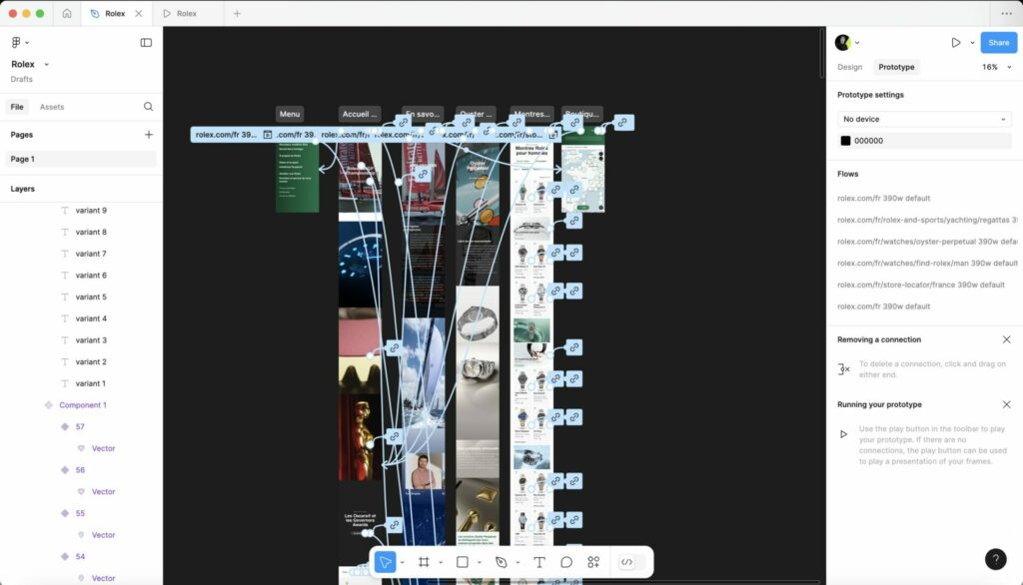
Task: Open a new tab
Action: [x=237, y=13]
